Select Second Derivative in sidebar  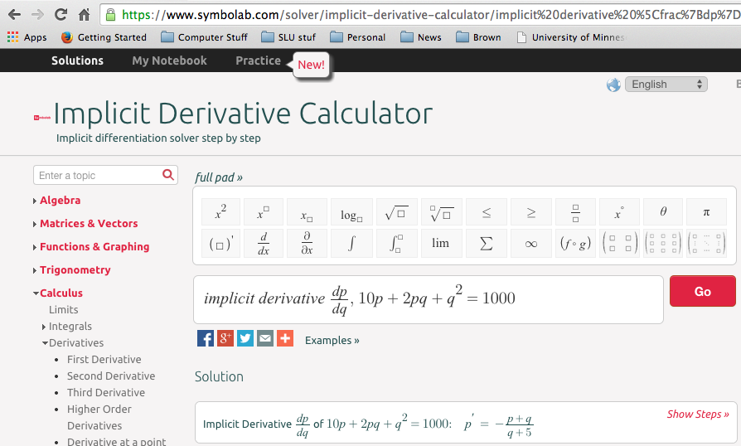pos(111,376)
